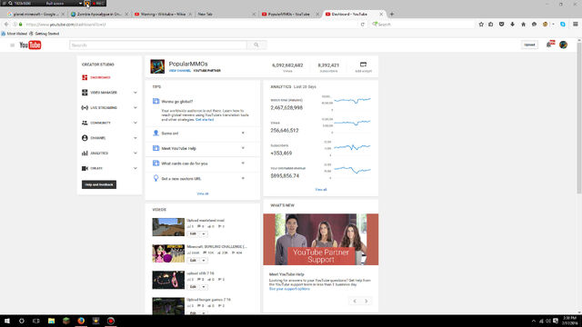This screenshot has width=582, height=327.
Task: Switch to planet minecraft Google tab
Action: point(35,15)
